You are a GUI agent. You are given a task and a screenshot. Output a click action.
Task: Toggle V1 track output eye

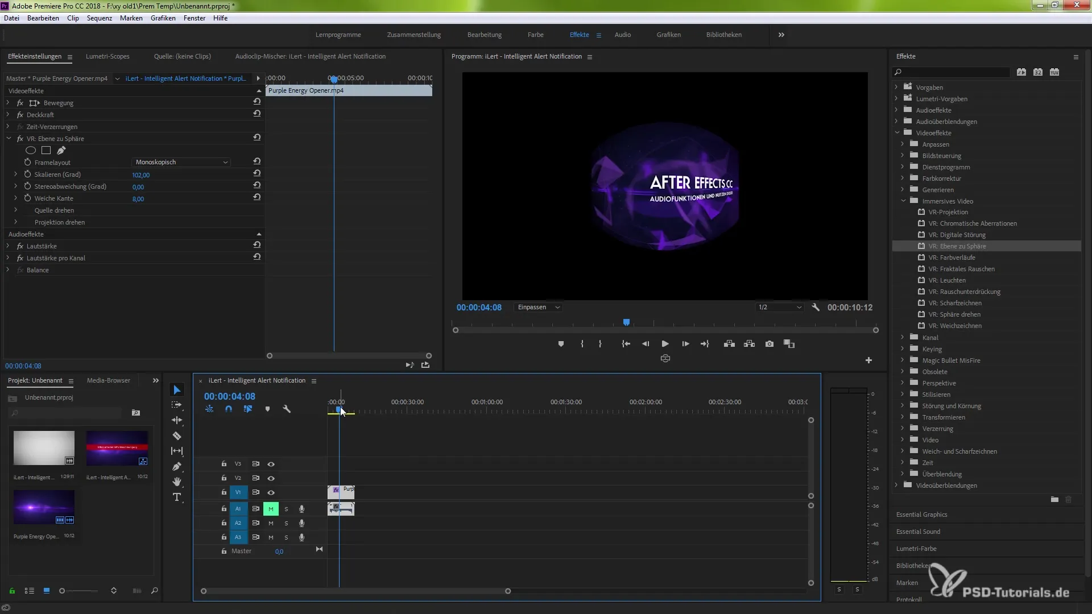click(x=271, y=493)
